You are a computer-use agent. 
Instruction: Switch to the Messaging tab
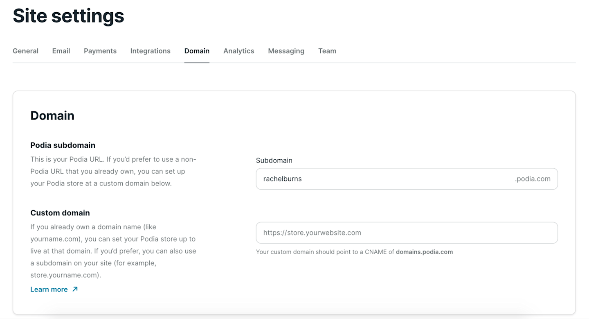click(x=286, y=51)
